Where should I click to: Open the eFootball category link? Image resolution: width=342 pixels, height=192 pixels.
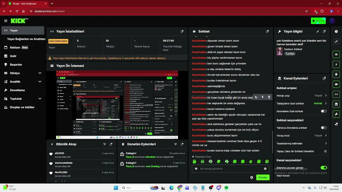coord(150,157)
